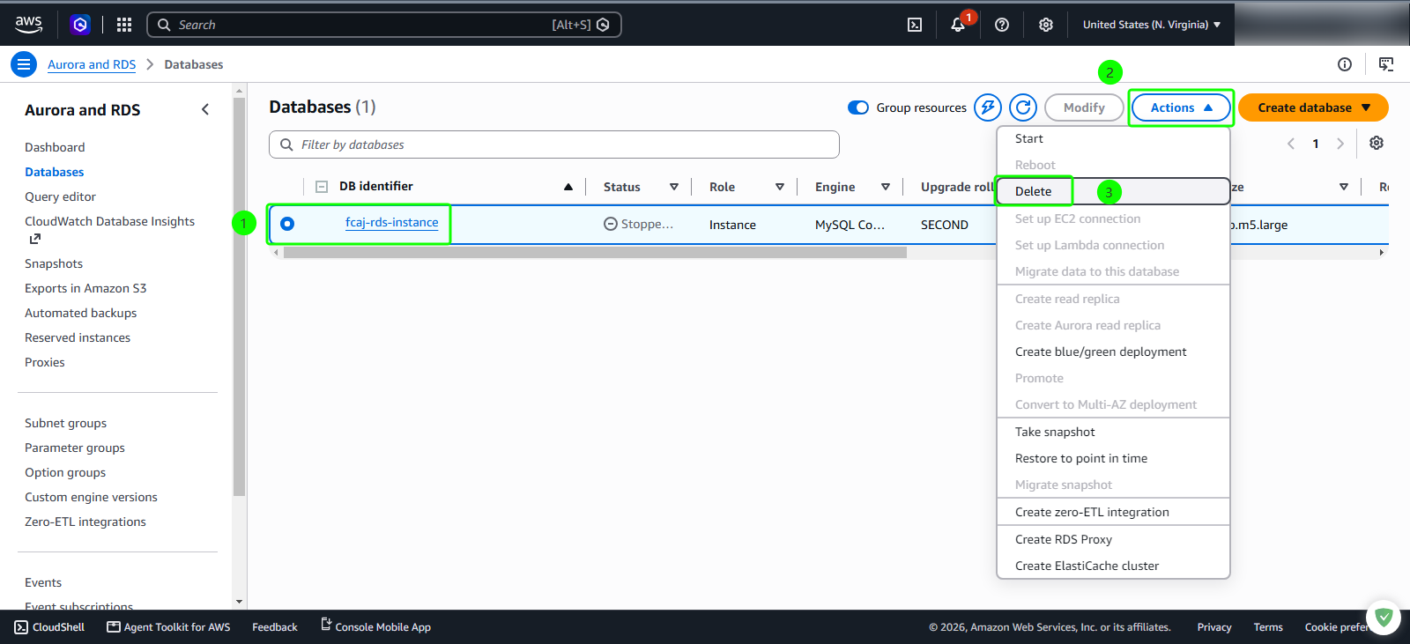Open the info panel icon

[x=1345, y=64]
